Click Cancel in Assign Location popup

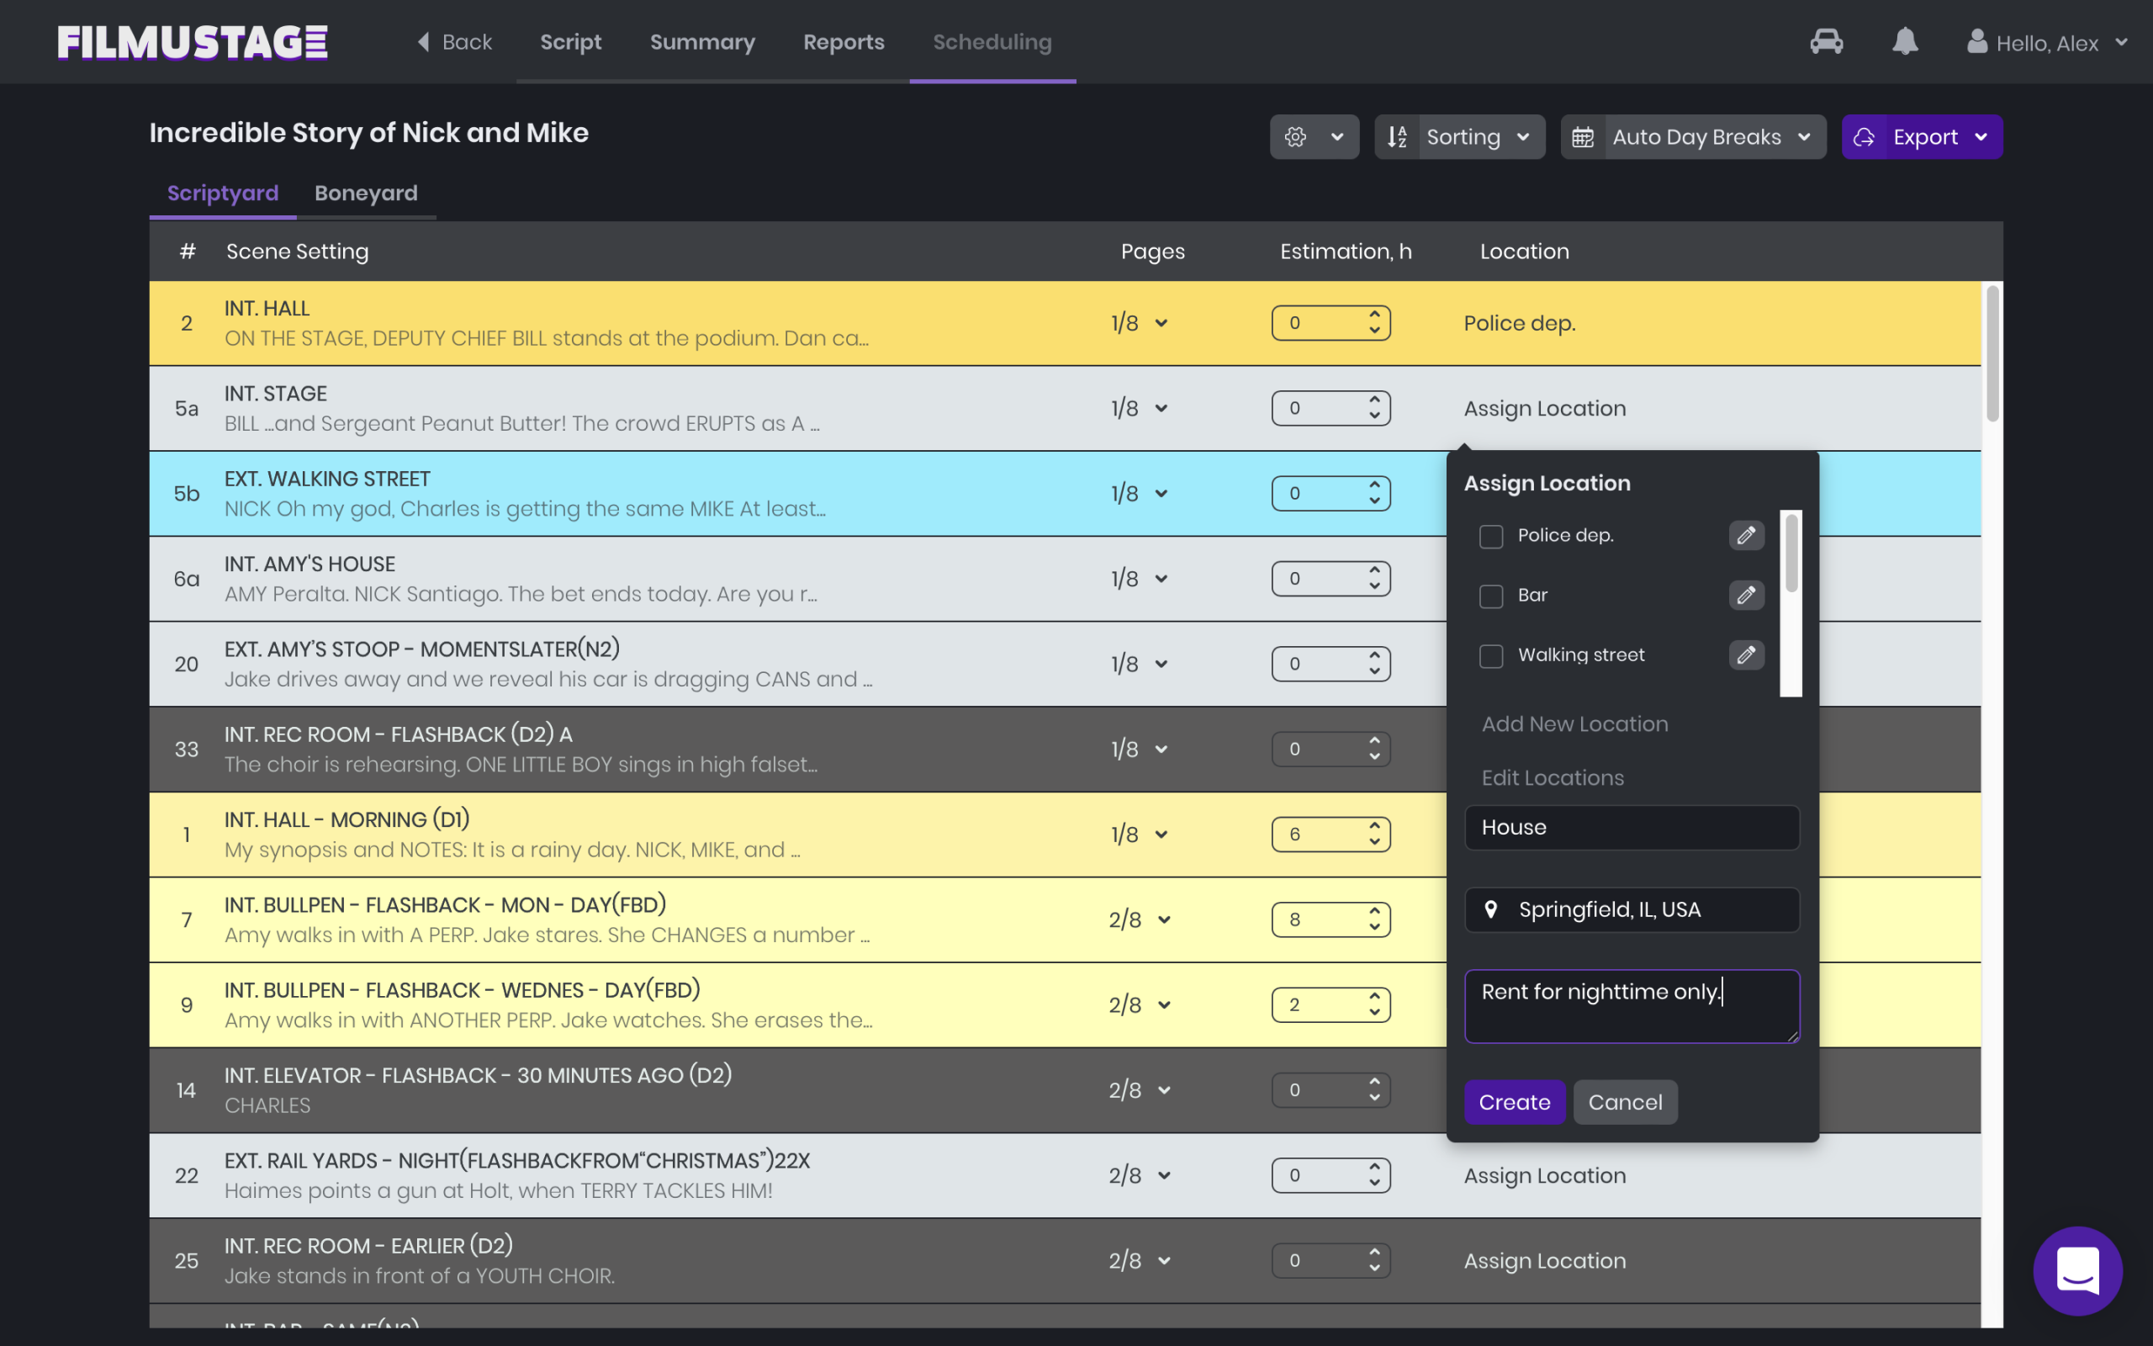(1625, 1102)
